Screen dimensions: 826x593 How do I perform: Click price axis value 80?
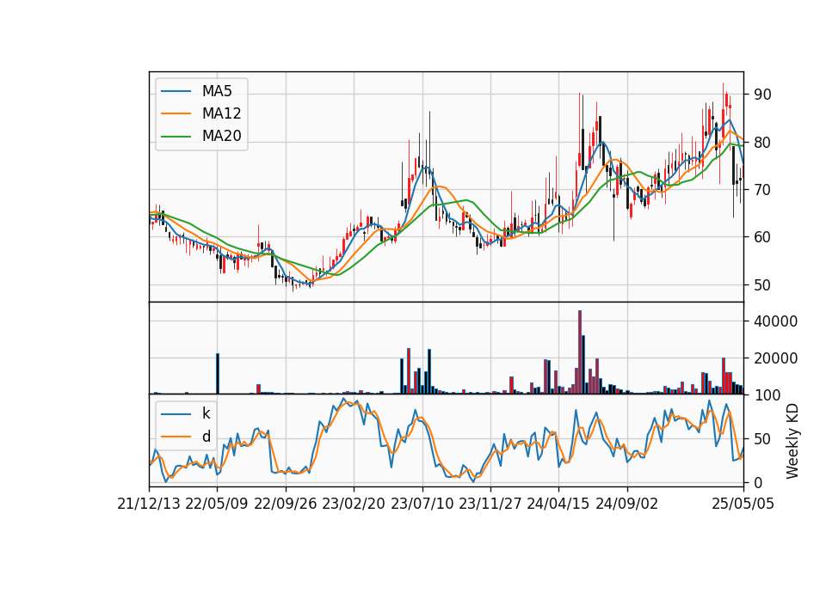pyautogui.click(x=762, y=143)
